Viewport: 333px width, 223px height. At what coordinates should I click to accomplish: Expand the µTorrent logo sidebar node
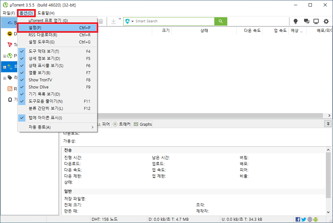[x=5, y=56]
